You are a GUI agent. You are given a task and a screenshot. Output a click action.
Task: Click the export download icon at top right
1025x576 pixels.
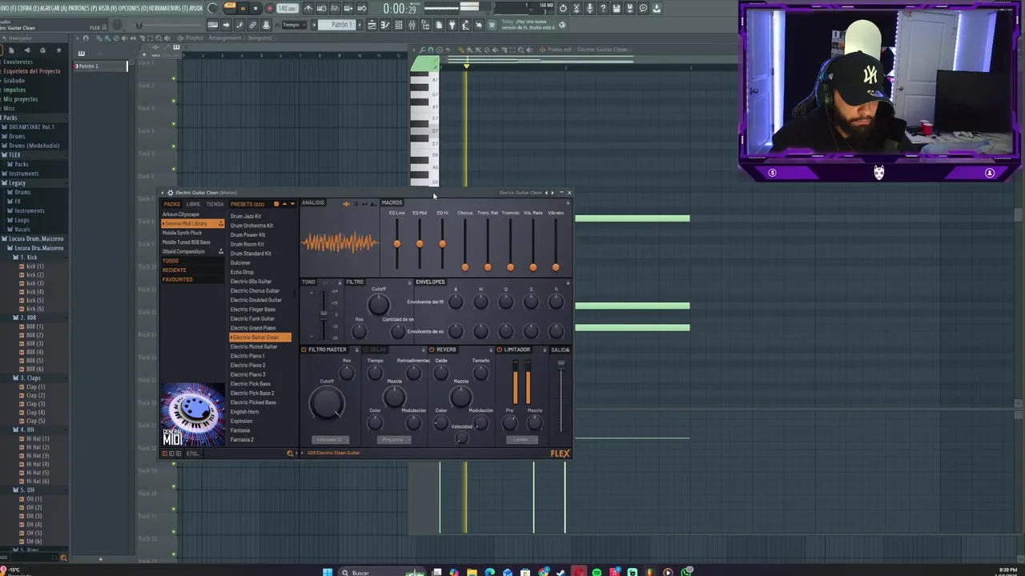coord(657,8)
